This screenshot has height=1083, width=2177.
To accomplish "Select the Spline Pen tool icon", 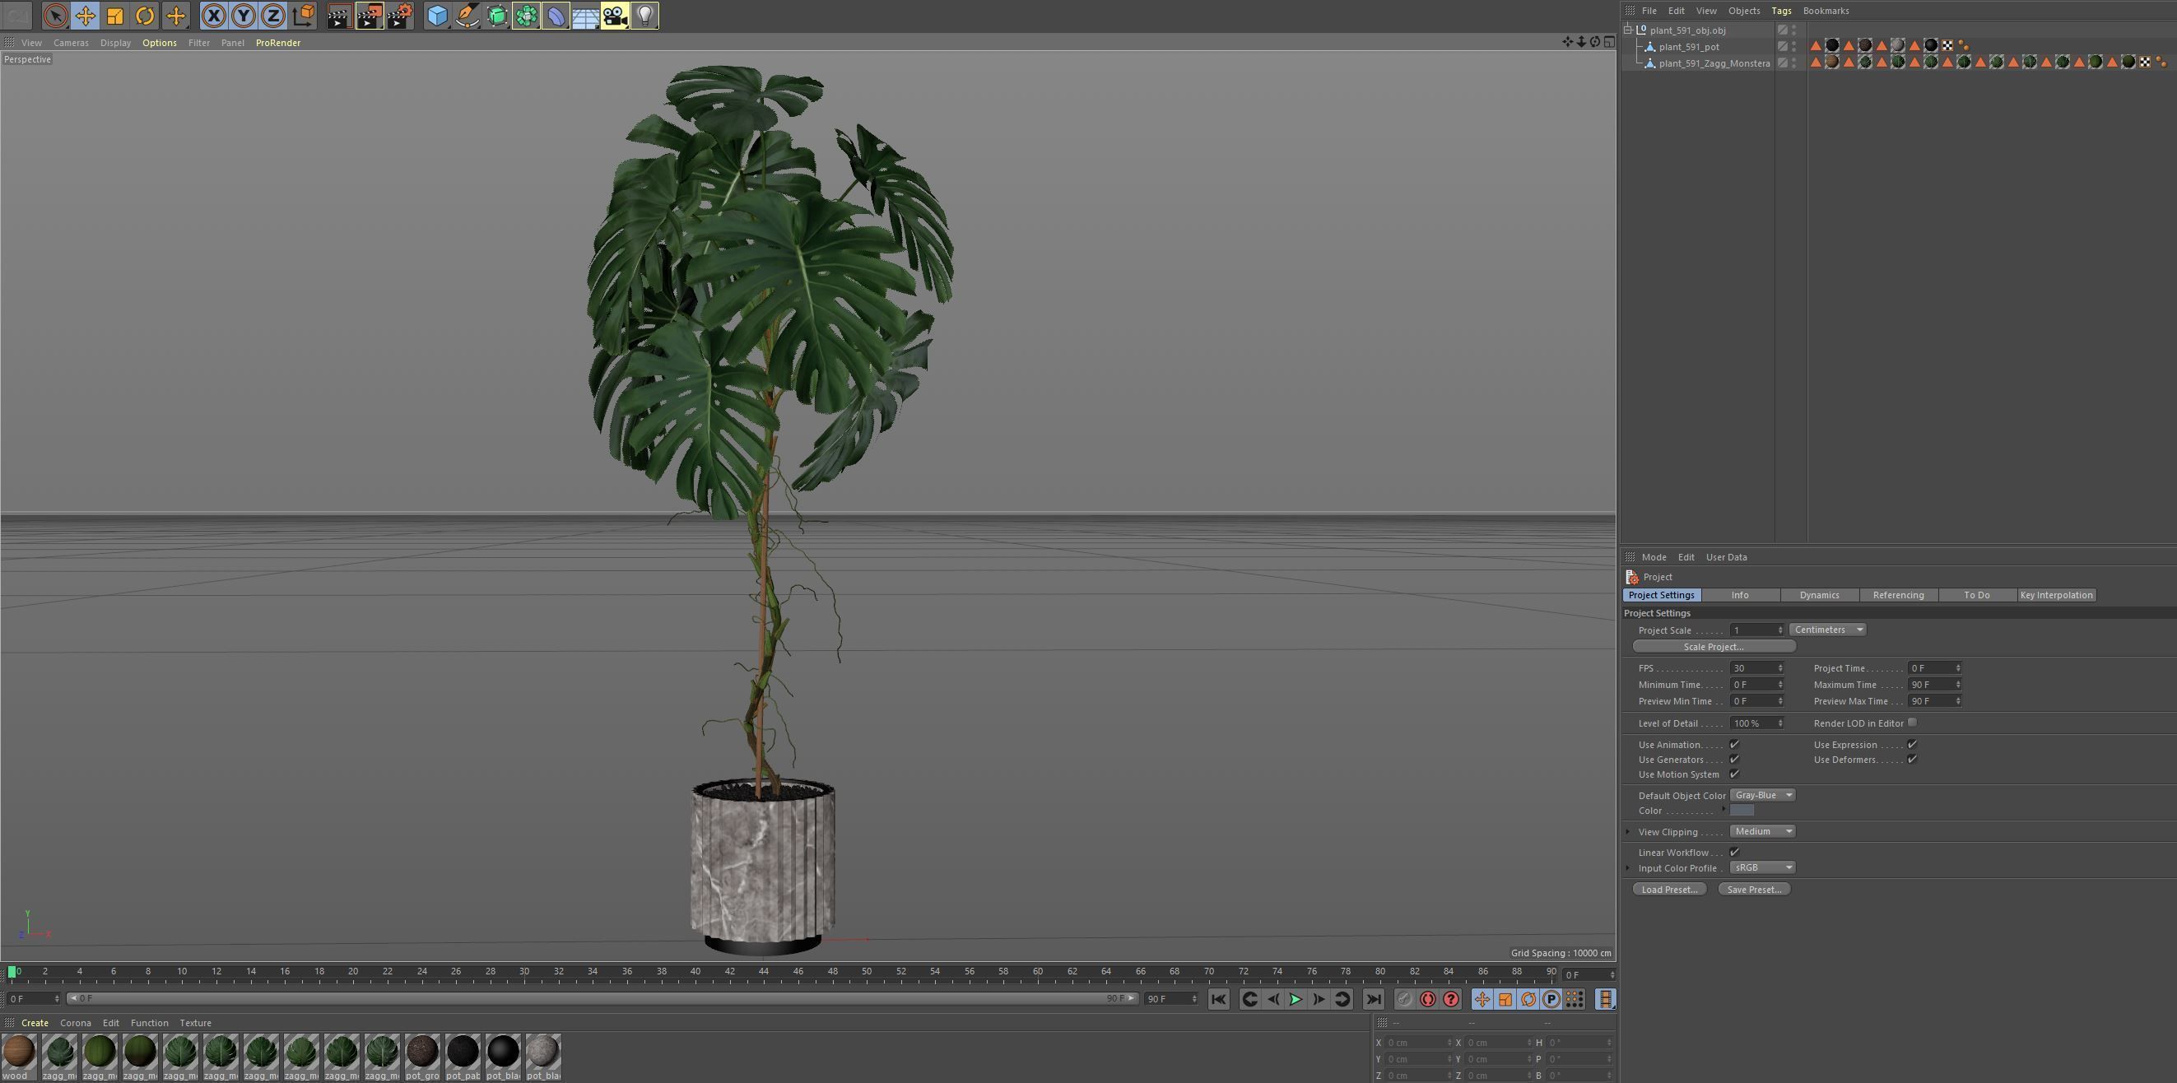I will [467, 15].
